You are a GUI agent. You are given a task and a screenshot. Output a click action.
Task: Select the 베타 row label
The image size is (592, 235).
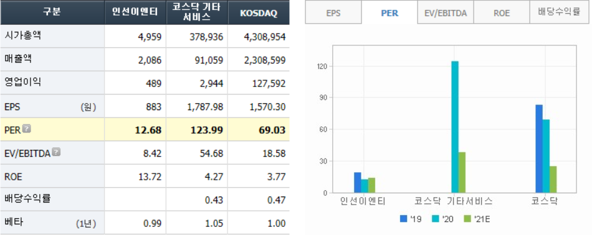14,223
